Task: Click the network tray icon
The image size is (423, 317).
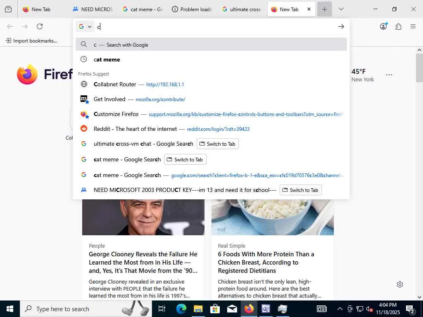Action: point(360,309)
